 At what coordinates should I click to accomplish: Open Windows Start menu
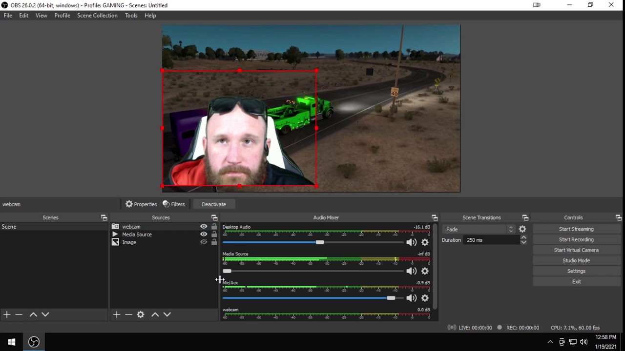point(11,342)
